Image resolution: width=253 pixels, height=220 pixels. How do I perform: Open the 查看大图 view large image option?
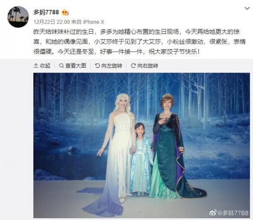(75, 66)
